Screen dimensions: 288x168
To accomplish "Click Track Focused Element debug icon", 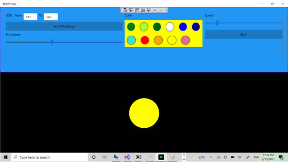I will tap(143, 10).
